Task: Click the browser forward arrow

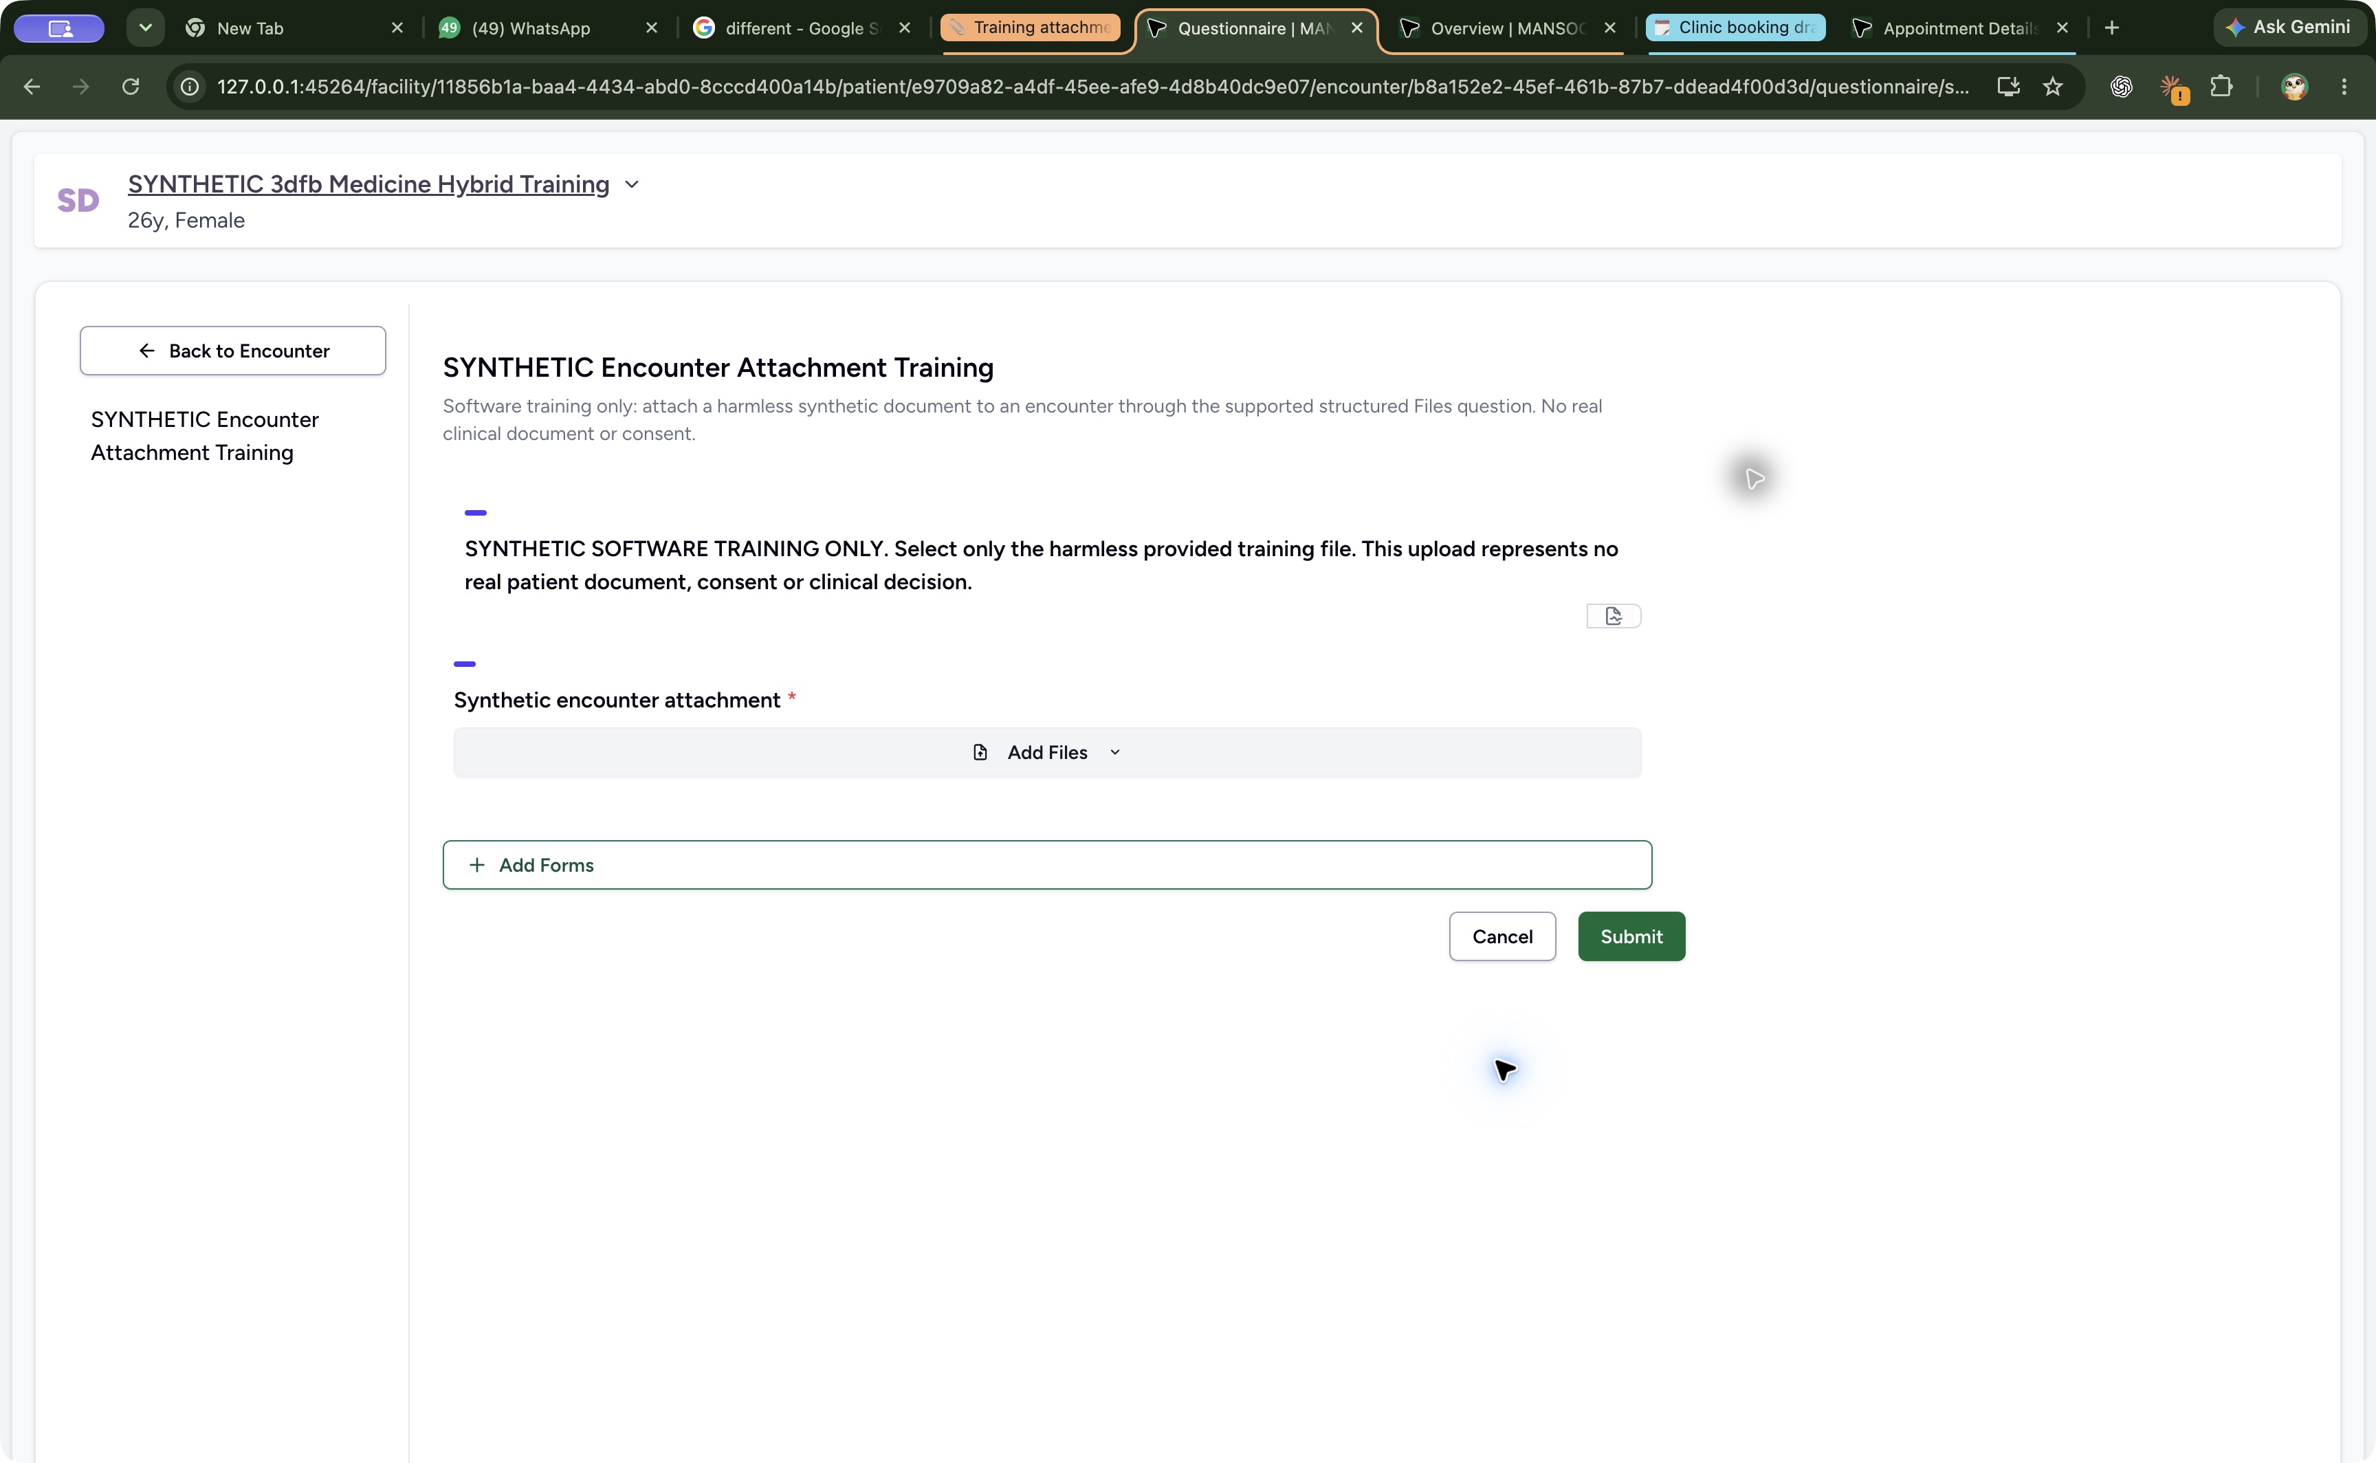Action: [81, 87]
